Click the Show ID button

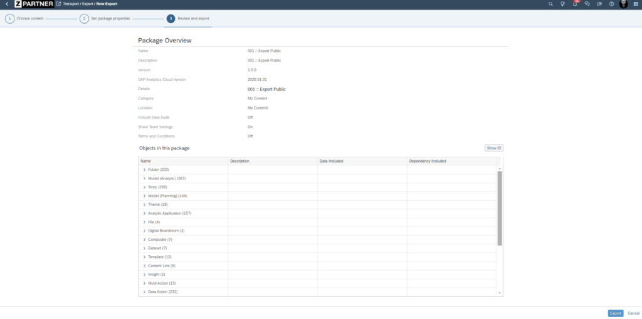pos(493,148)
